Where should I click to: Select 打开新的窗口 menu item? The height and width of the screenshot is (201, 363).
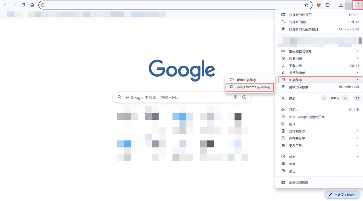click(x=319, y=22)
